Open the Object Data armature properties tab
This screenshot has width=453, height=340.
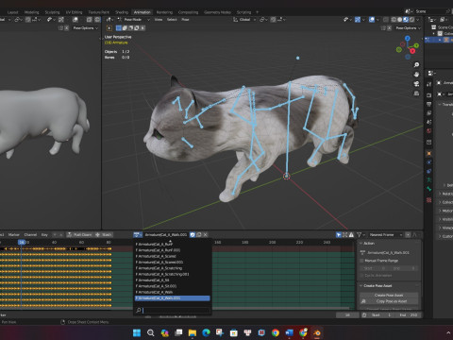pos(428,179)
